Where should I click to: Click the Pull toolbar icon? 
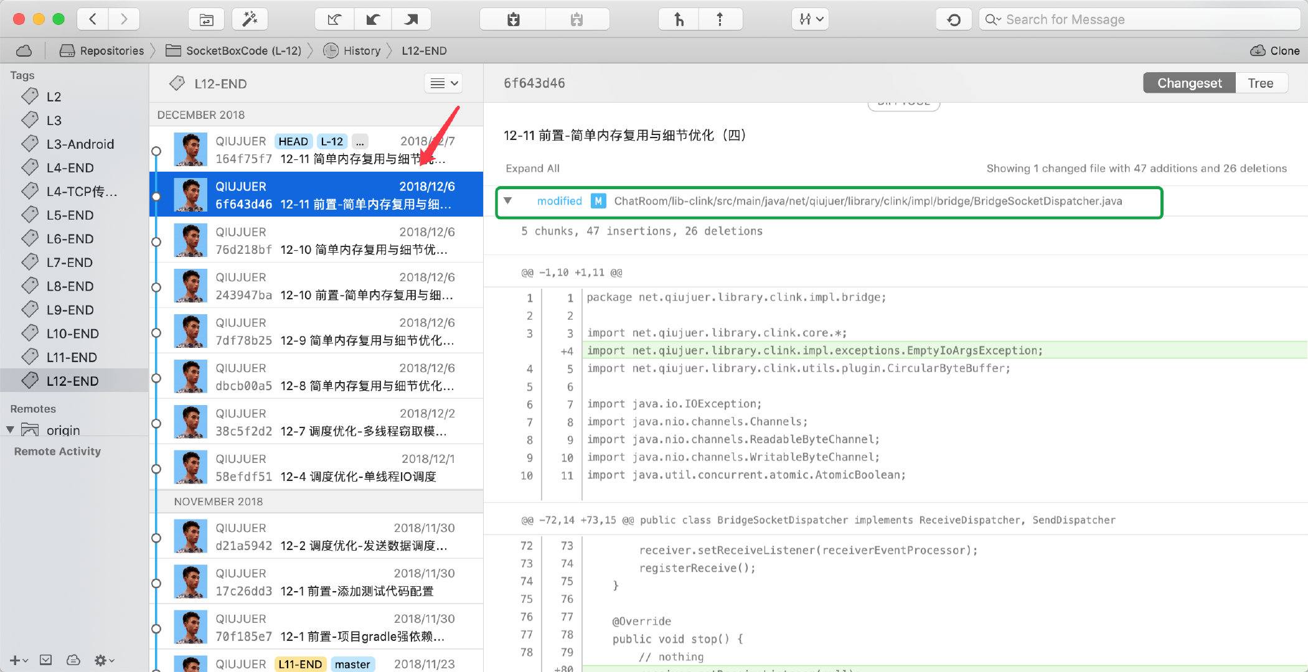[373, 19]
